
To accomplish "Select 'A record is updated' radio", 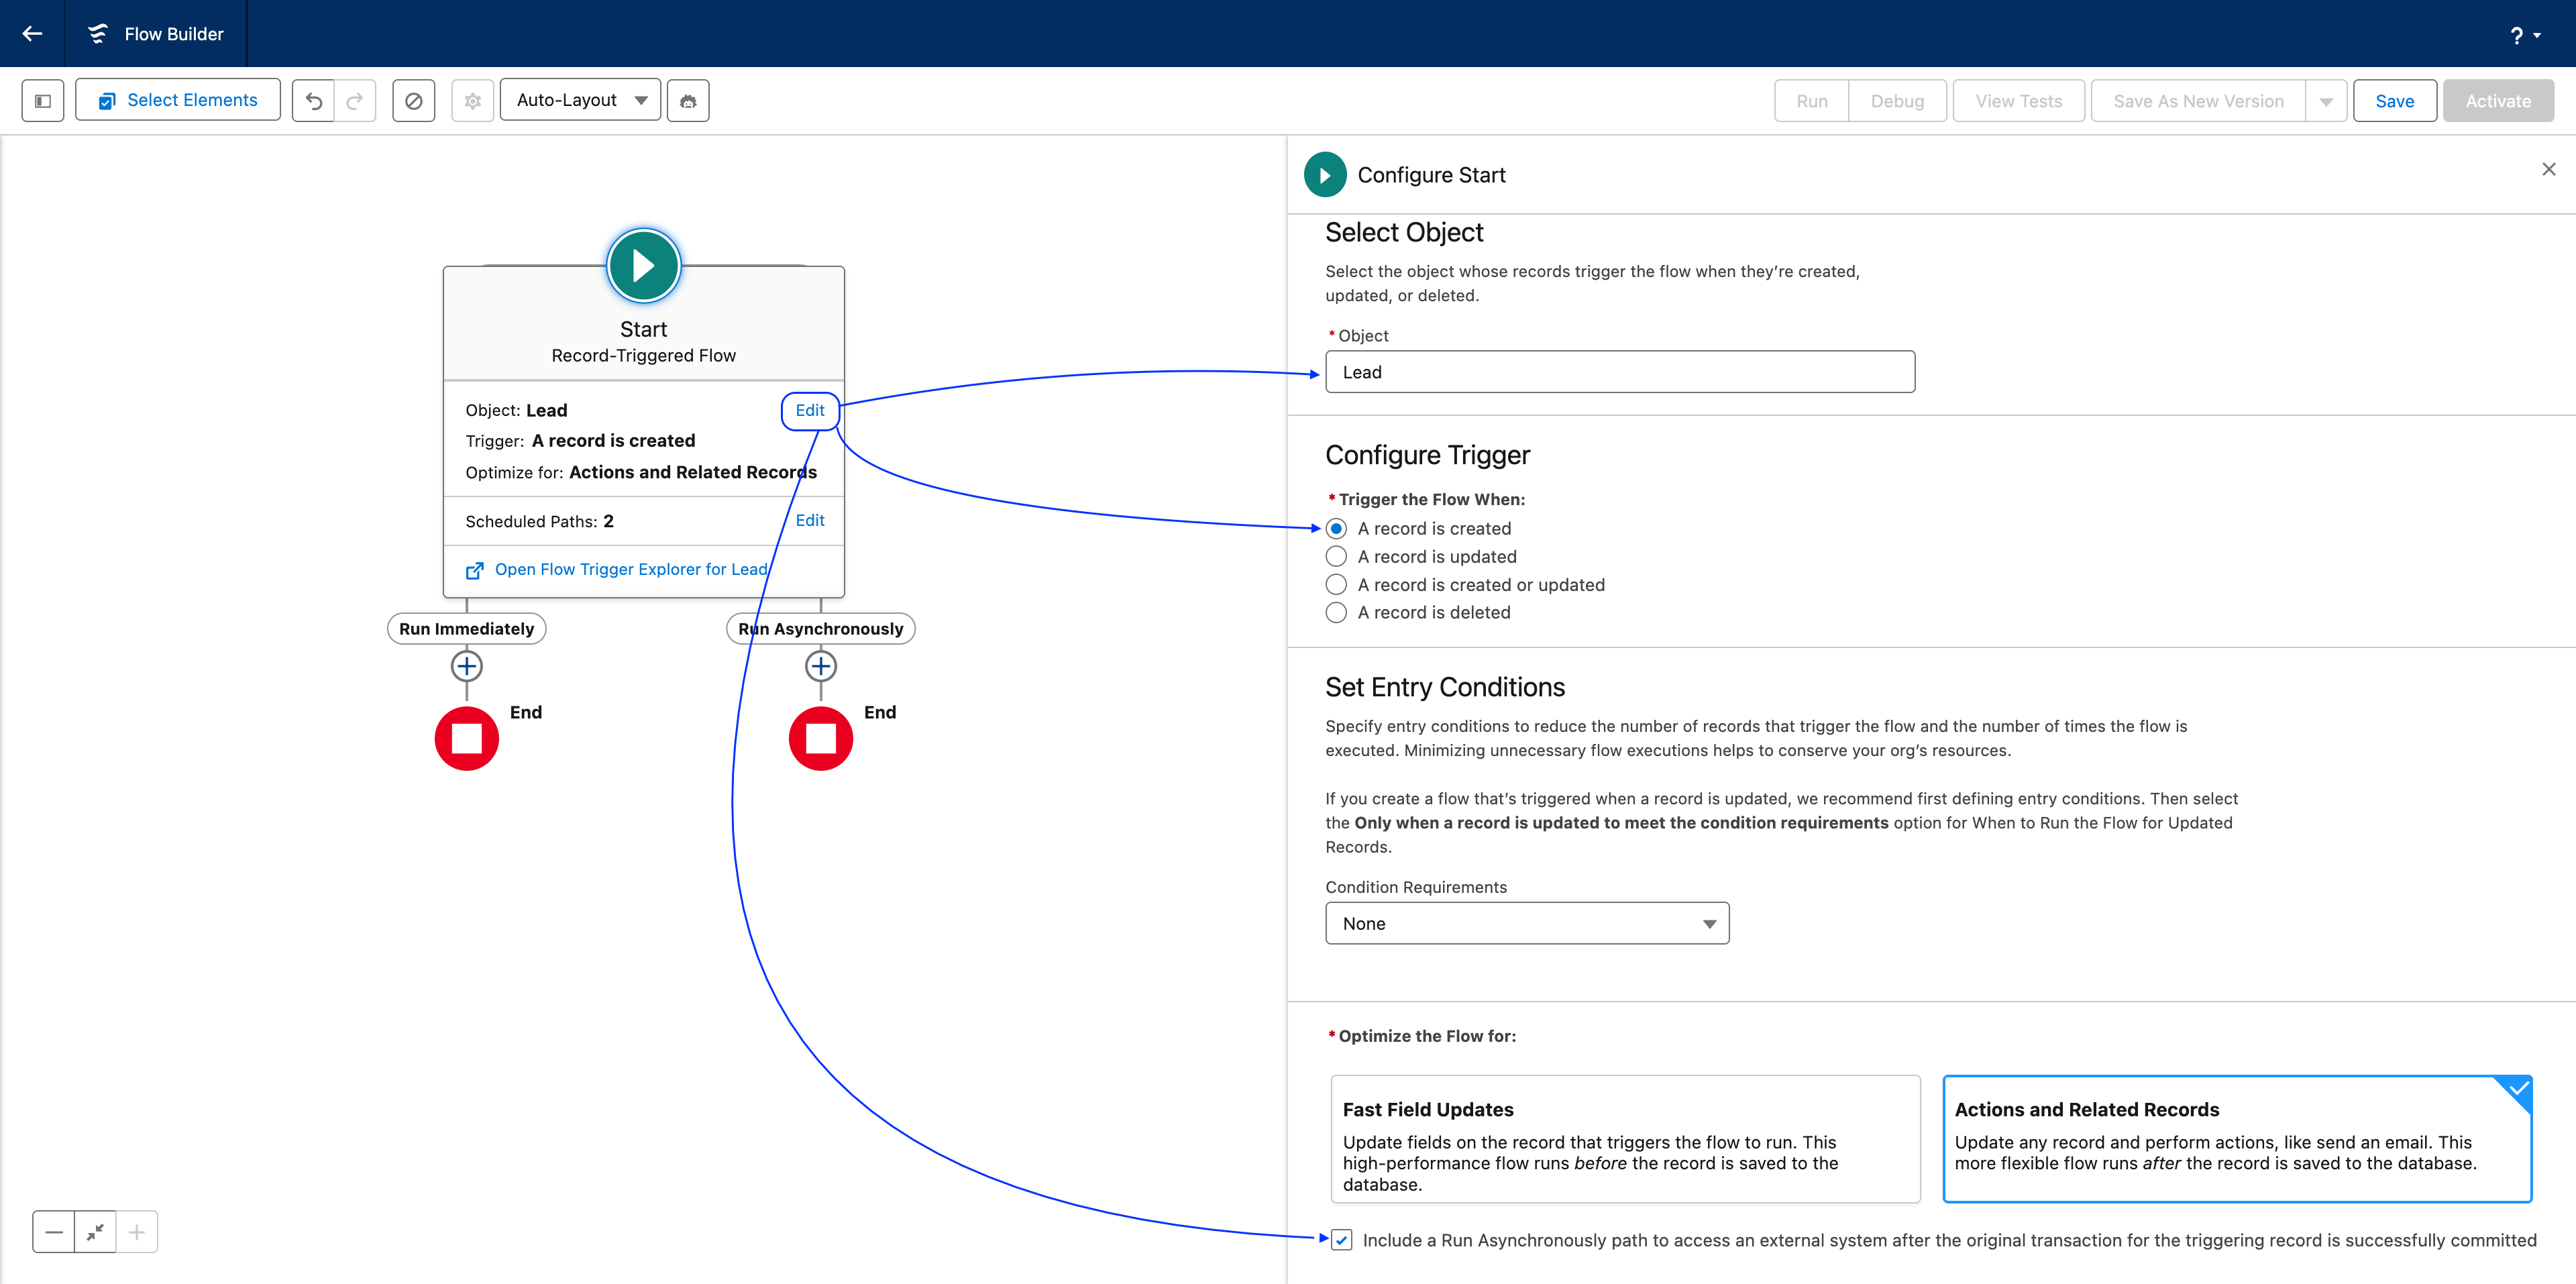I will tap(1336, 557).
